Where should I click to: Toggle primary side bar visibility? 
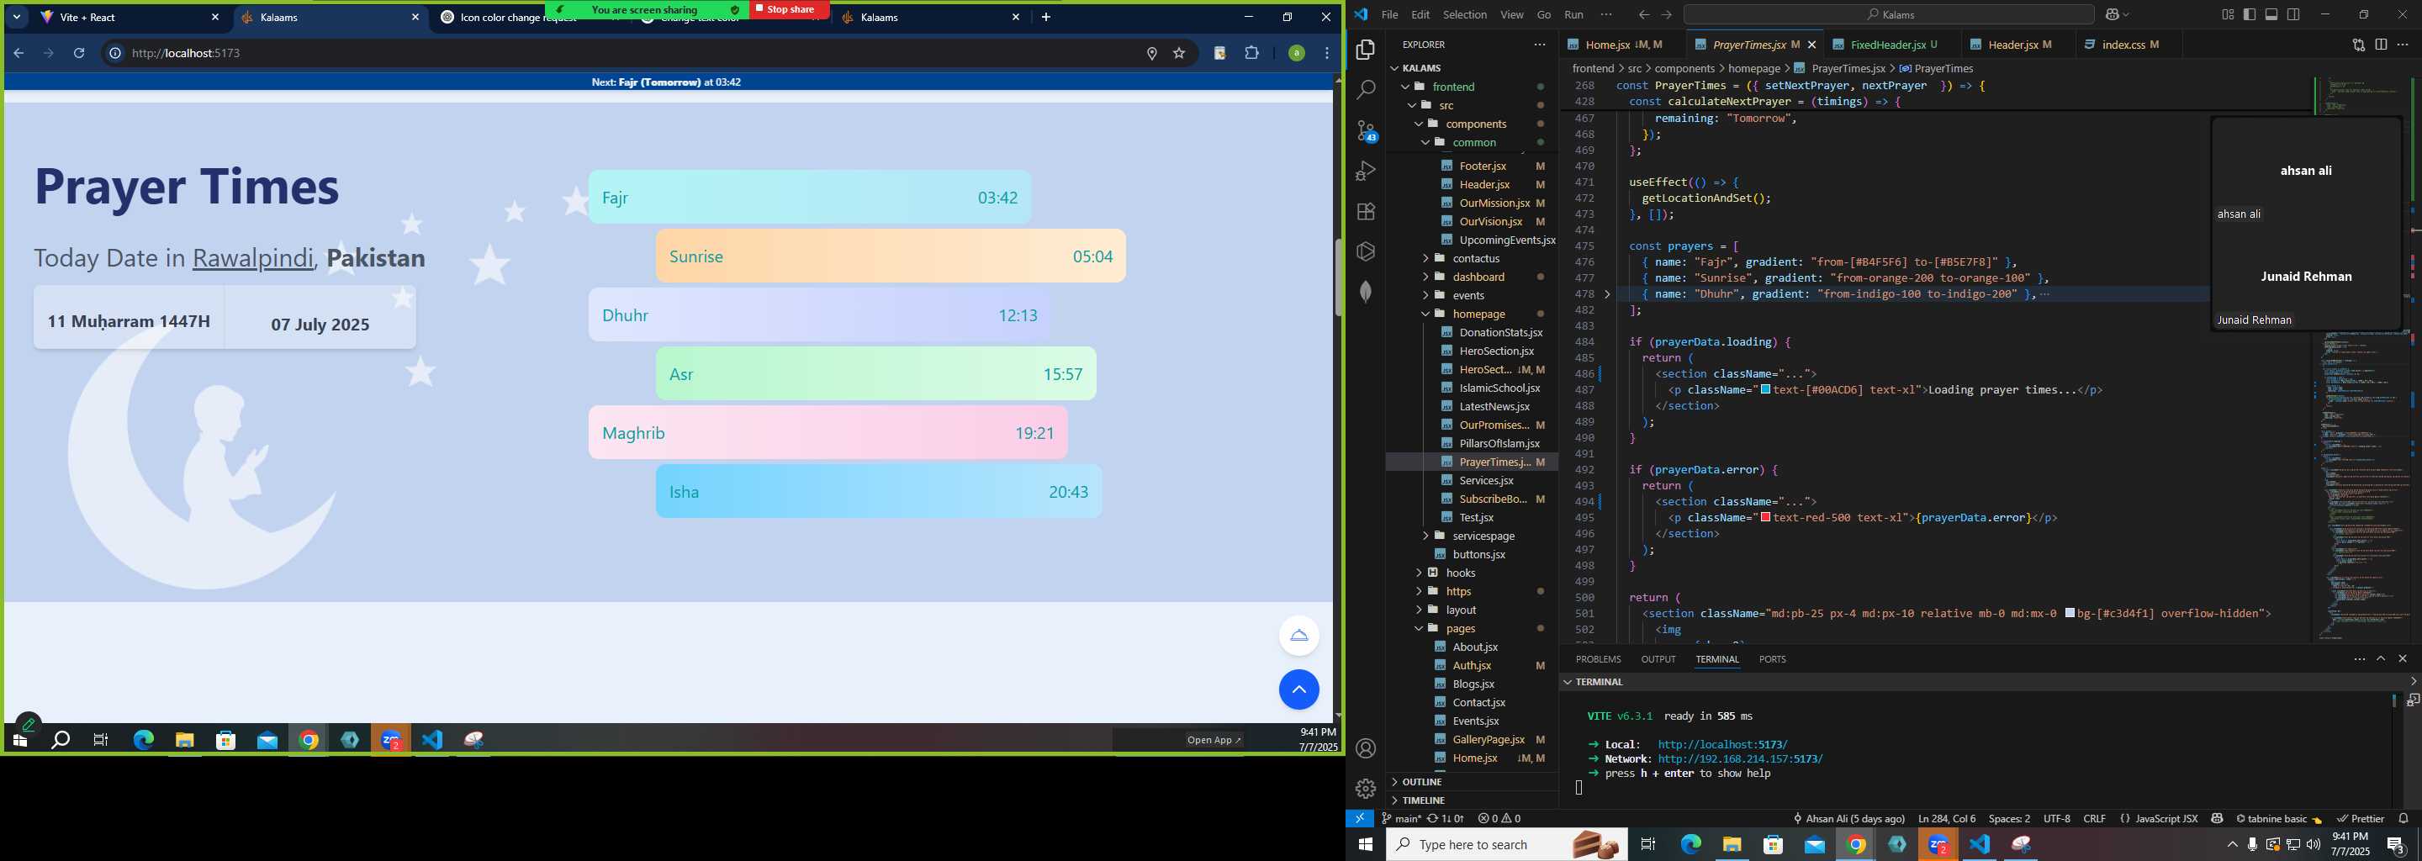pos(2250,14)
